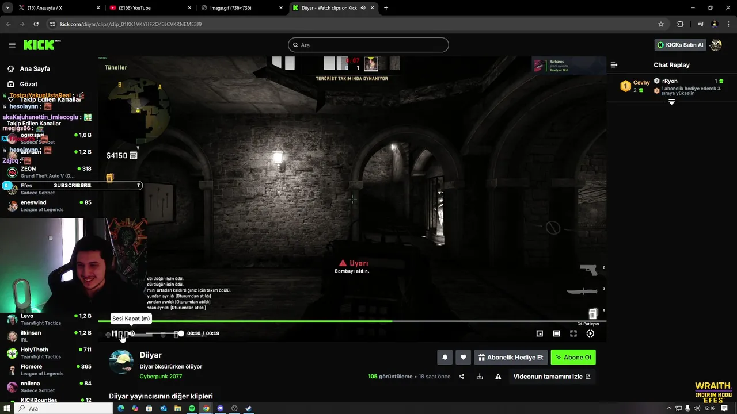This screenshot has width=737, height=414.
Task: Open the hamburger sidebar menu
Action: 12,45
